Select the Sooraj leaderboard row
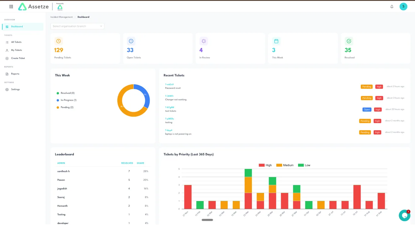 [x=103, y=197]
